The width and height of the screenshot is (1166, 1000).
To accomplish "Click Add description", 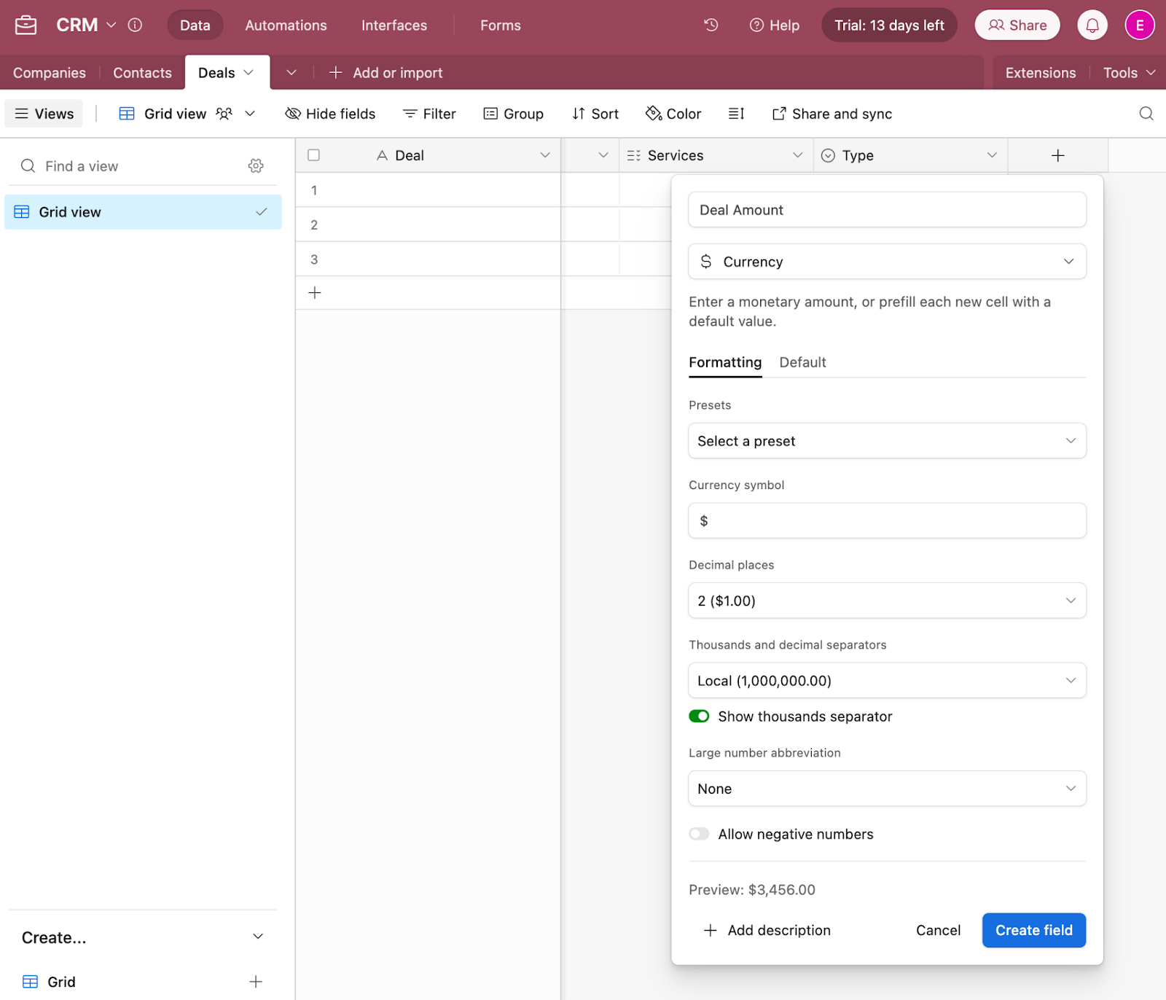I will pos(767,930).
